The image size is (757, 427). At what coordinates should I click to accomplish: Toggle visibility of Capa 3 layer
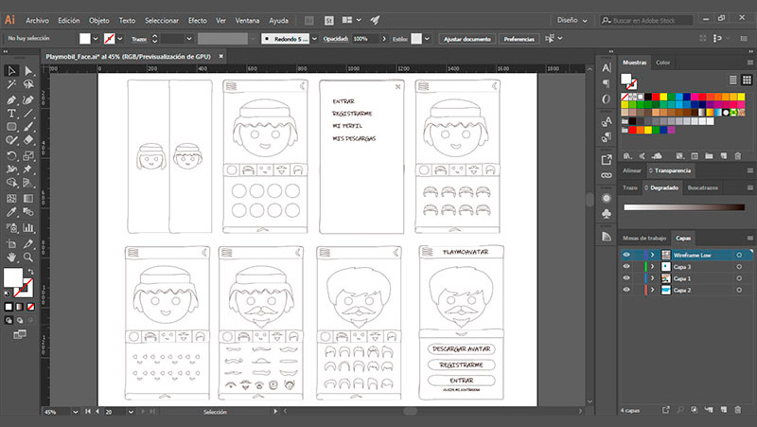coord(626,267)
